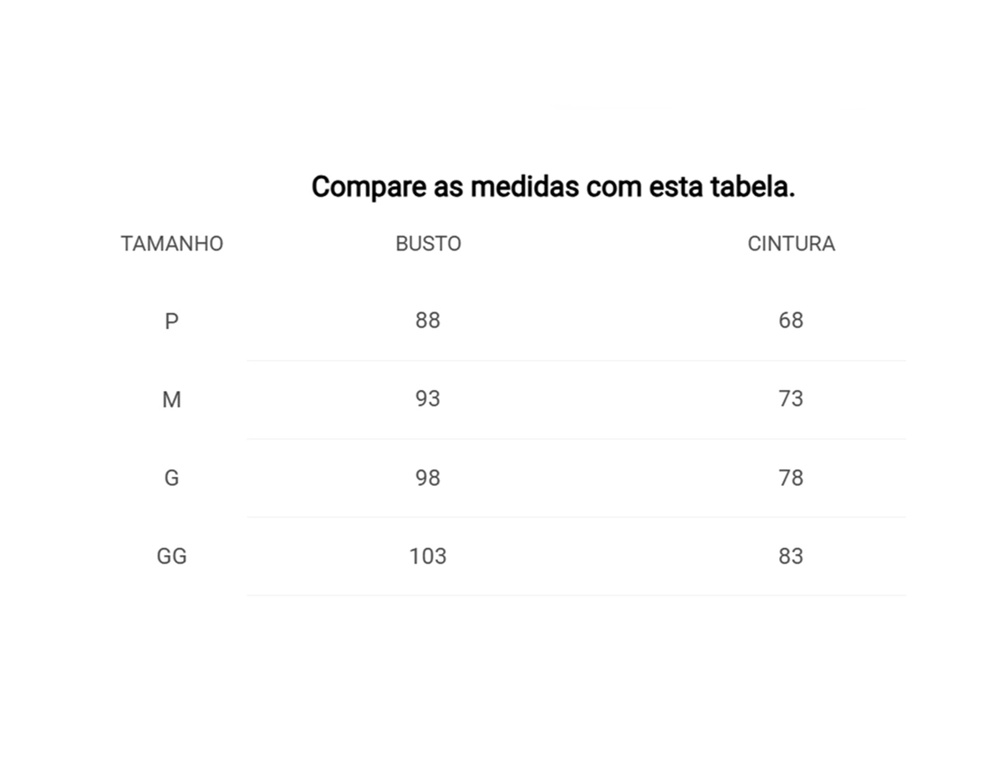Click size P in the table
The width and height of the screenshot is (1003, 770).
tap(171, 322)
